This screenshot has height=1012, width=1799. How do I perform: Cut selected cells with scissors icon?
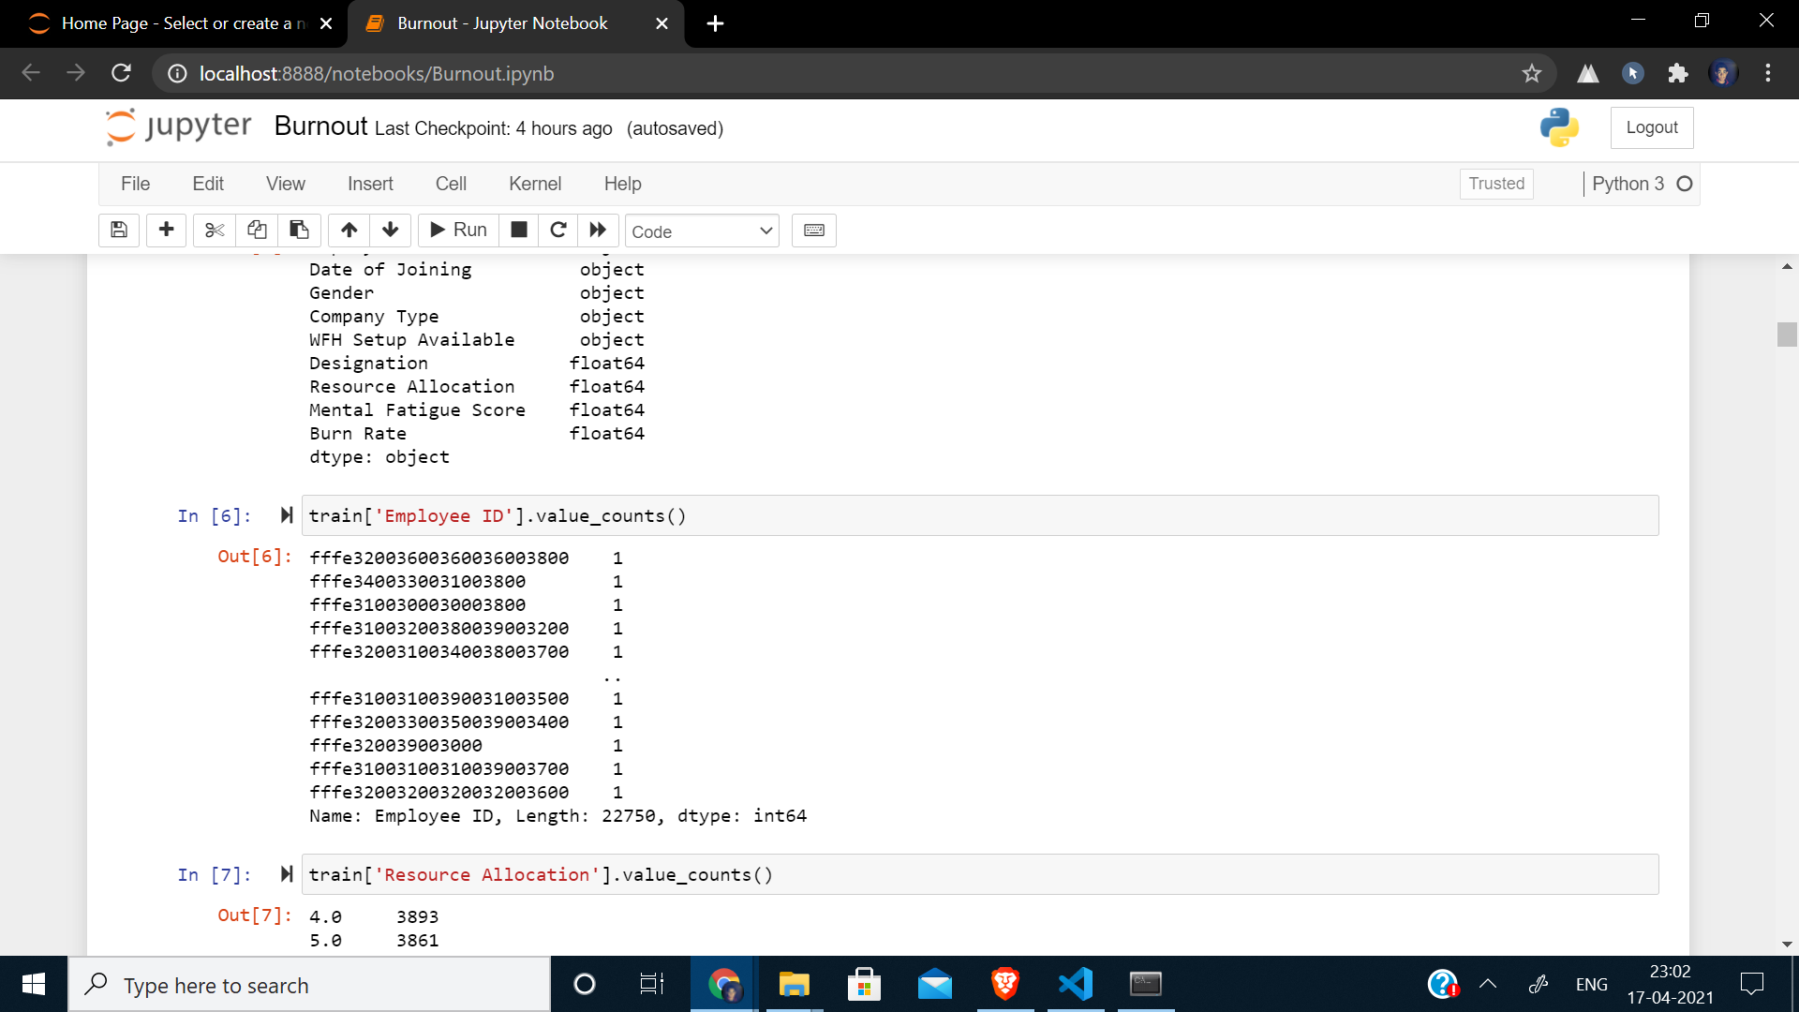(x=215, y=231)
